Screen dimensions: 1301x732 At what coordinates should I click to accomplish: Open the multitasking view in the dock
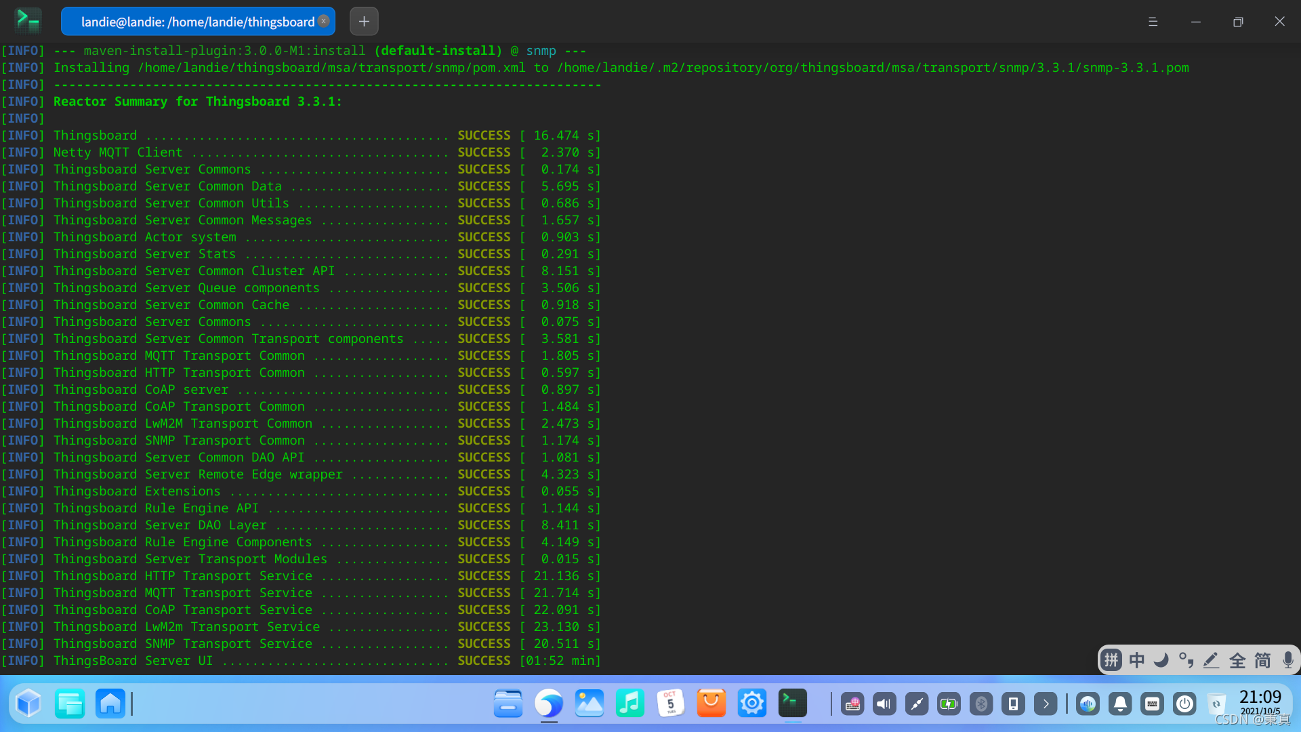pos(70,704)
